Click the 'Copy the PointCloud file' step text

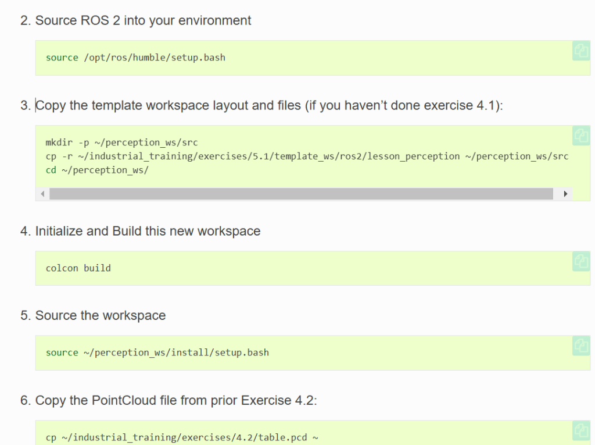click(x=175, y=400)
